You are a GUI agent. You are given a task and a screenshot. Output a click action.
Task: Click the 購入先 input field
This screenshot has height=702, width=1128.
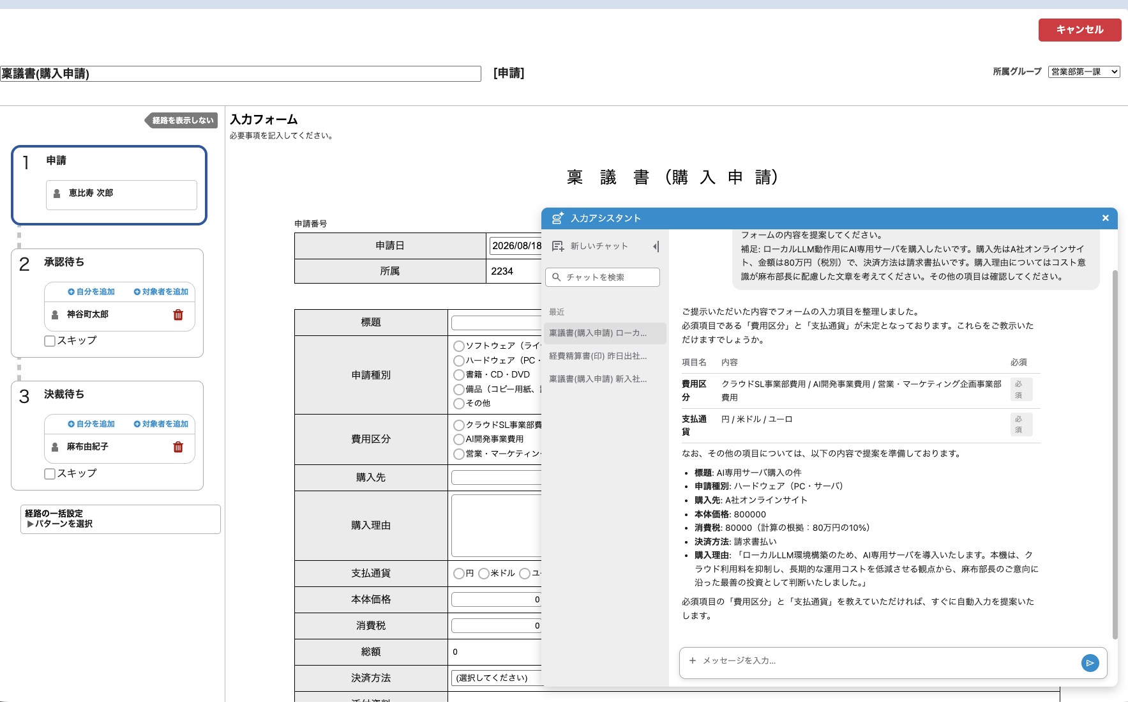497,477
